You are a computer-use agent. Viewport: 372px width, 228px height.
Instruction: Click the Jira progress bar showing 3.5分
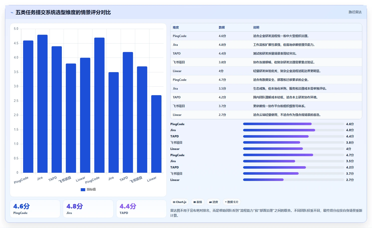293,161
